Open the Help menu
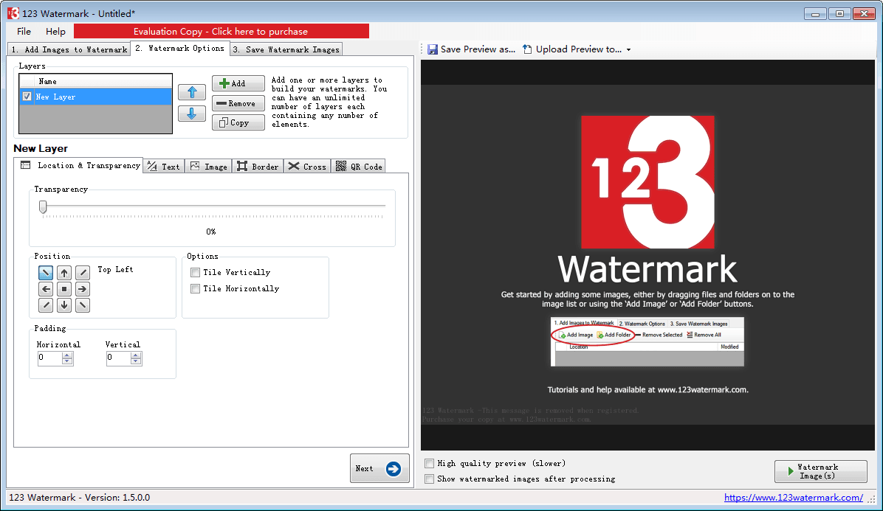This screenshot has width=883, height=511. 56,32
